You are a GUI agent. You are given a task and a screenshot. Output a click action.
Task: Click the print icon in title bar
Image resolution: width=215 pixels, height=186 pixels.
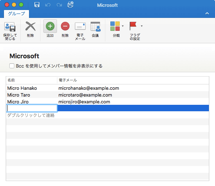click(70, 5)
